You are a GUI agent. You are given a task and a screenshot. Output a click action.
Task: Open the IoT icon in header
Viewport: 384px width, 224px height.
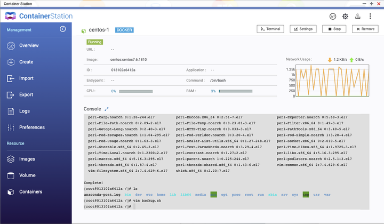(x=333, y=17)
